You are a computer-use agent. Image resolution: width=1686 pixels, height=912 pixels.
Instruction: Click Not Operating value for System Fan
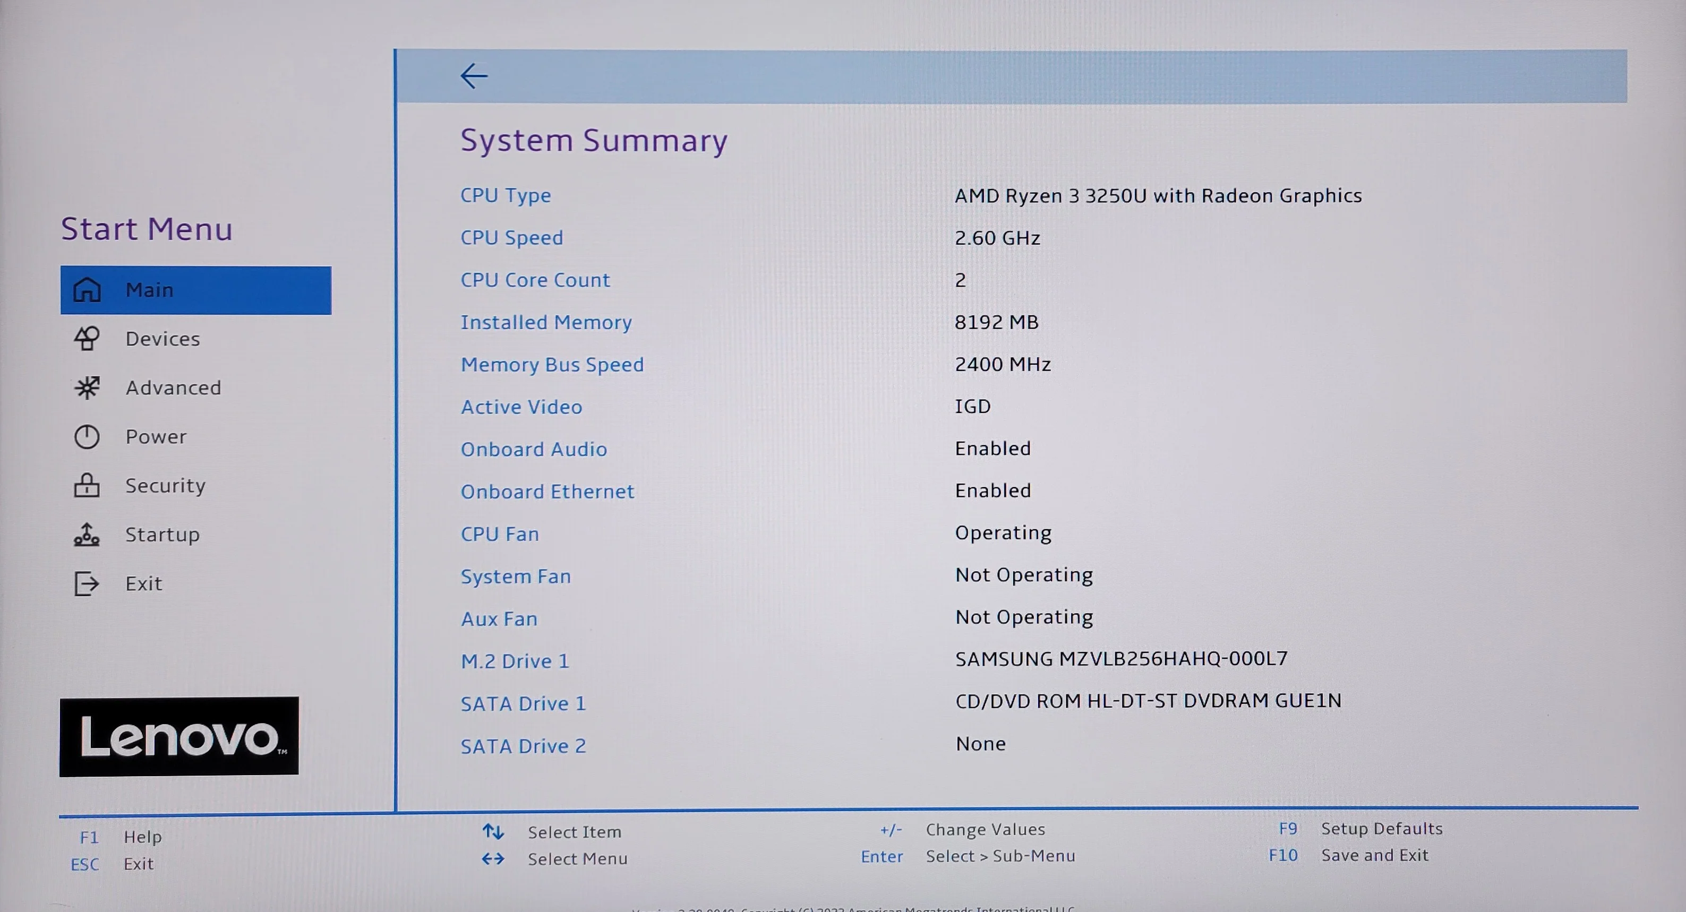[x=1024, y=575]
